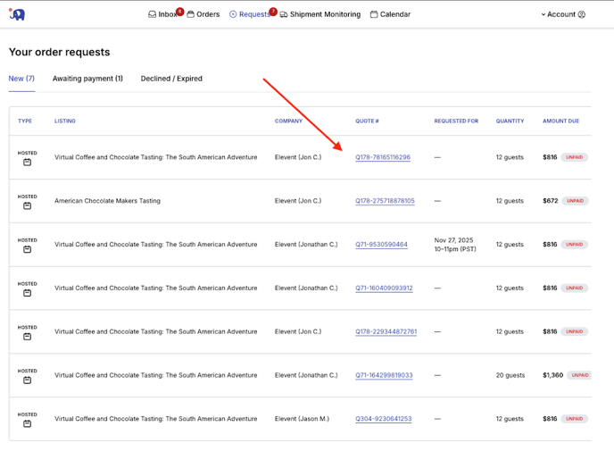Click hosted icon for American Chocolate Makers
The width and height of the screenshot is (614, 468).
pyautogui.click(x=27, y=206)
